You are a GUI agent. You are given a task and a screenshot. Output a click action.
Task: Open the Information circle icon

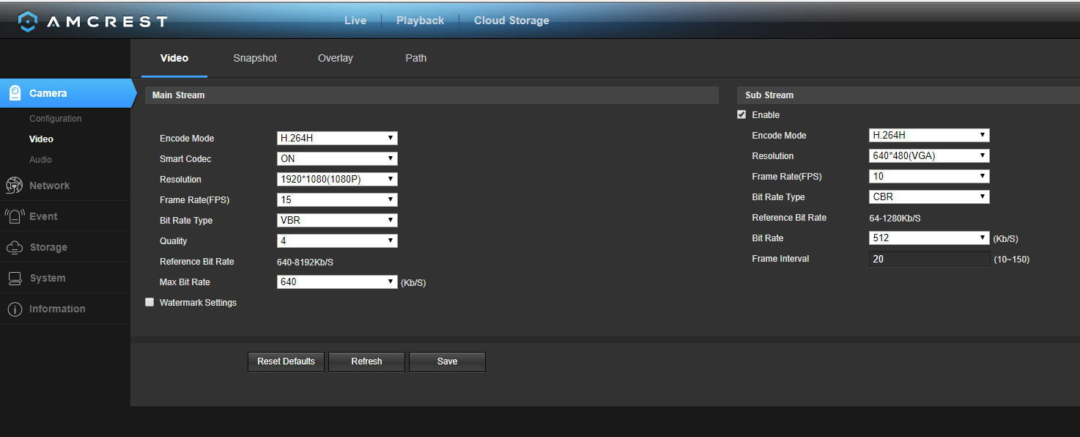click(14, 309)
